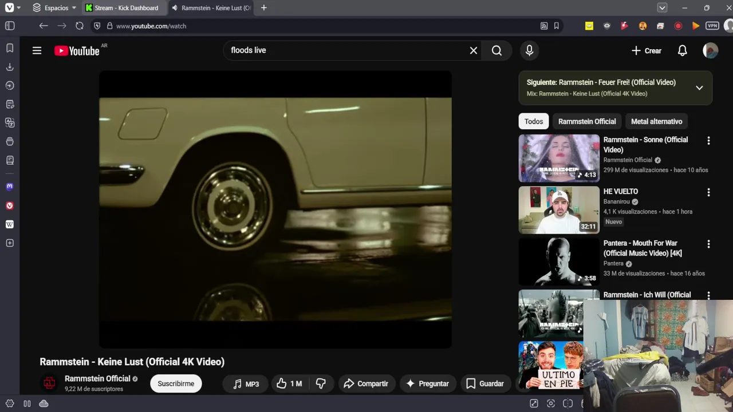The image size is (733, 412).
Task: Switch to Stream - Kick Dashboard tab
Action: coord(125,8)
